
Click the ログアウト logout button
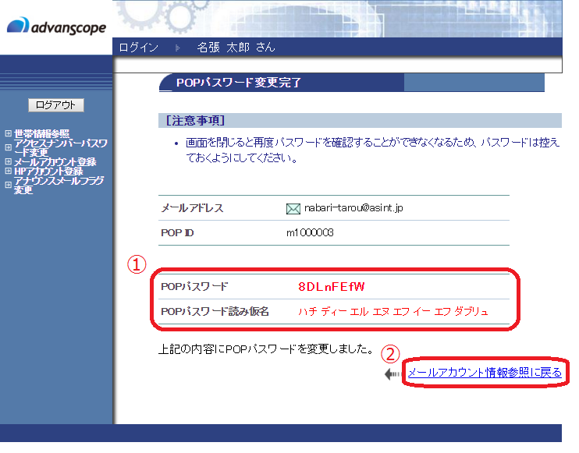tap(56, 105)
